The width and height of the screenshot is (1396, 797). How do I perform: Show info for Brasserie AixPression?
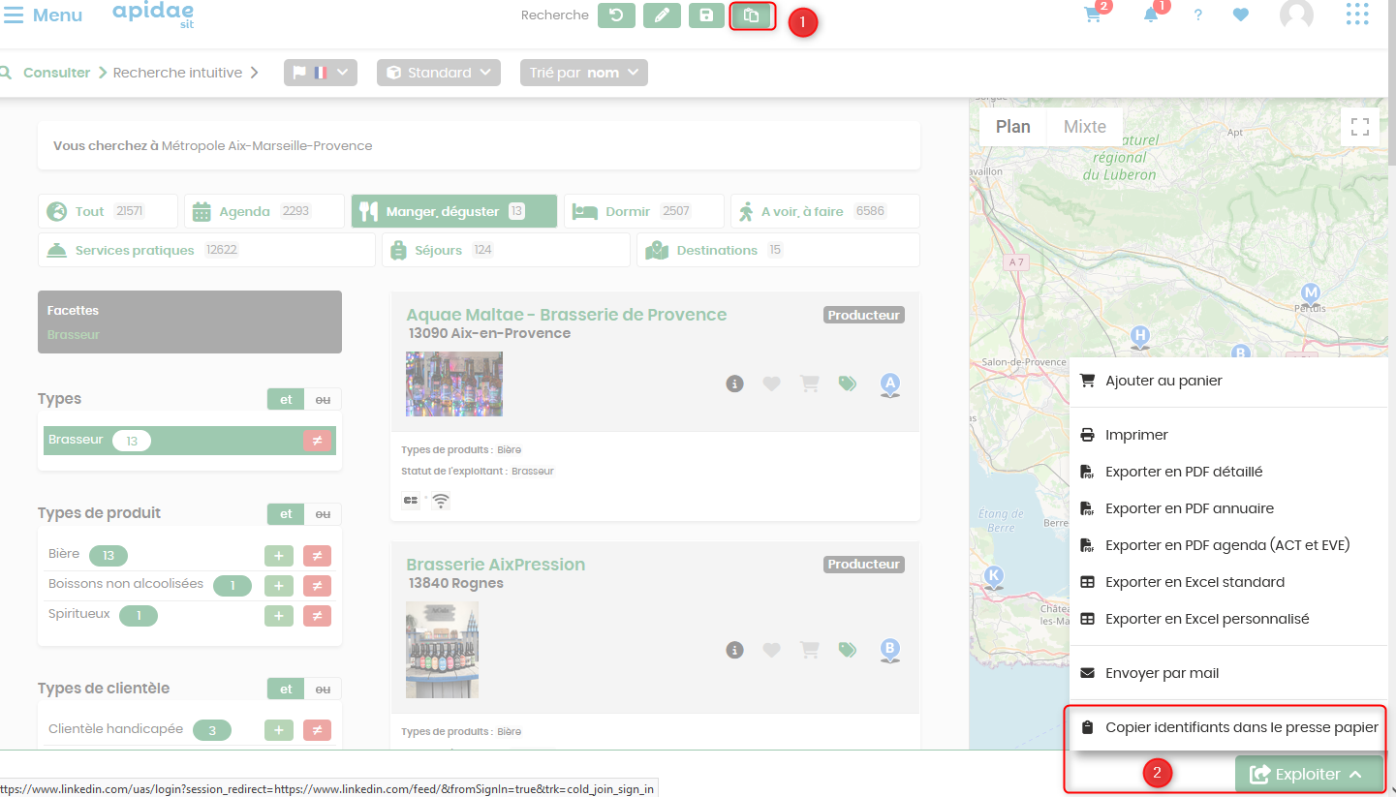click(x=734, y=650)
